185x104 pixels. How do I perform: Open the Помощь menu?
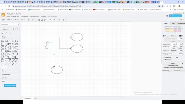[x=43, y=16]
